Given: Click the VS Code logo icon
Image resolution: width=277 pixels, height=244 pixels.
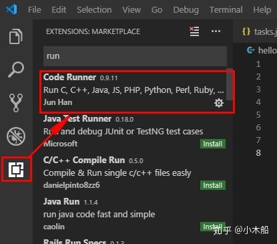Looking at the screenshot, I should tap(11, 9).
